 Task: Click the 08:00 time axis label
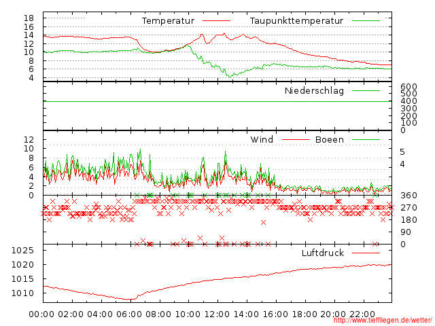pyautogui.click(x=158, y=314)
